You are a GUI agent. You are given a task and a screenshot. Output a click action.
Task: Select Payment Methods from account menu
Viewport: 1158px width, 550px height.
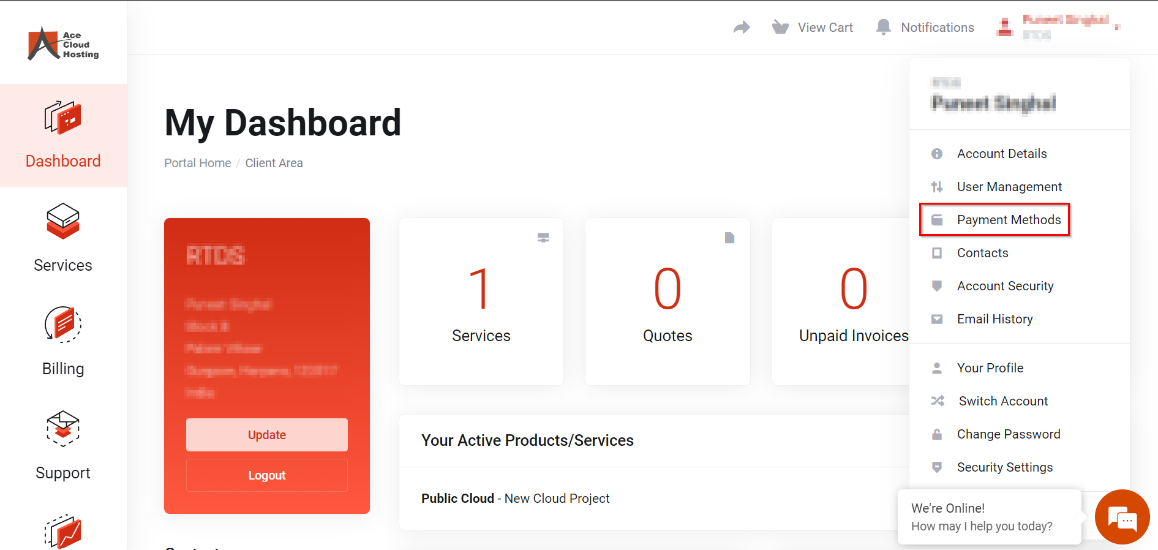[1008, 220]
